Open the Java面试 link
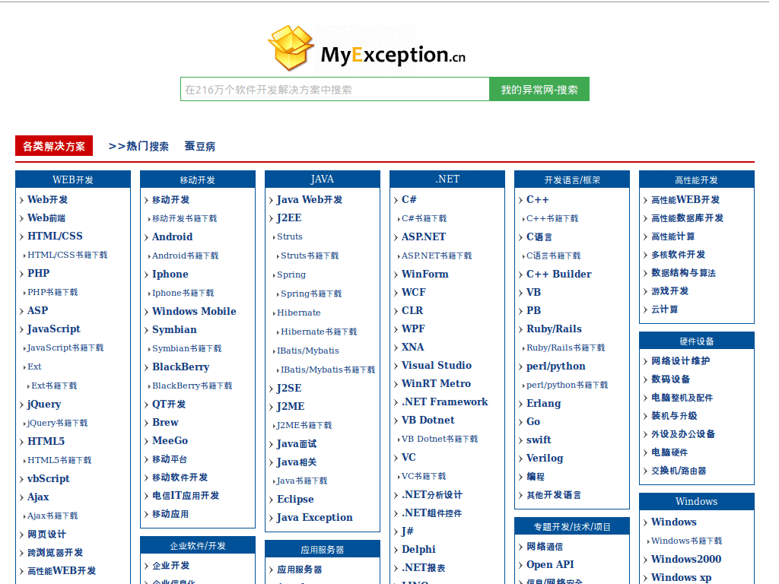The height and width of the screenshot is (584, 779). [297, 444]
